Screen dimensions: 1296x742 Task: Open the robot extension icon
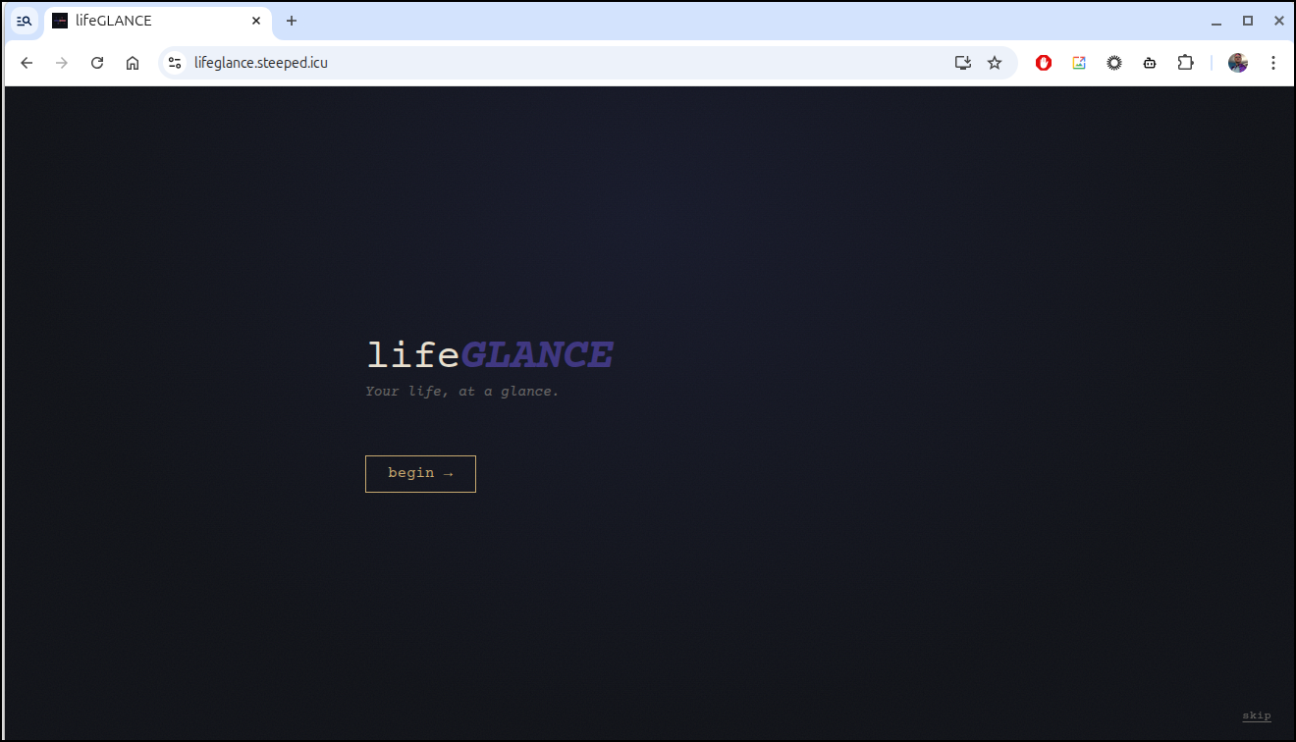click(x=1150, y=63)
